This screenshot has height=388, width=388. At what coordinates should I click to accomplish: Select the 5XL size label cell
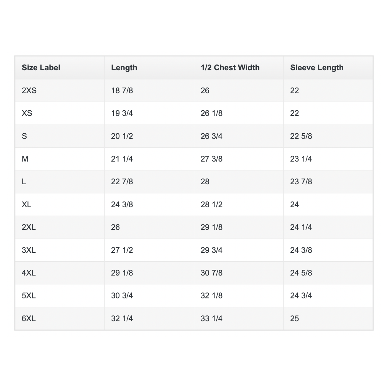point(29,296)
